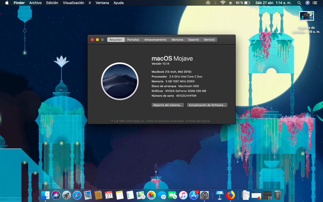Open FaceTime icon in dock
This screenshot has height=202, width=323.
point(173,195)
